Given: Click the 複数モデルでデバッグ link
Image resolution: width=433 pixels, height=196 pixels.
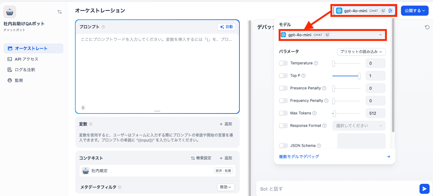Looking at the screenshot, I should [x=299, y=157].
